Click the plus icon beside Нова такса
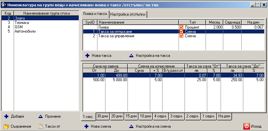 coord(87,56)
